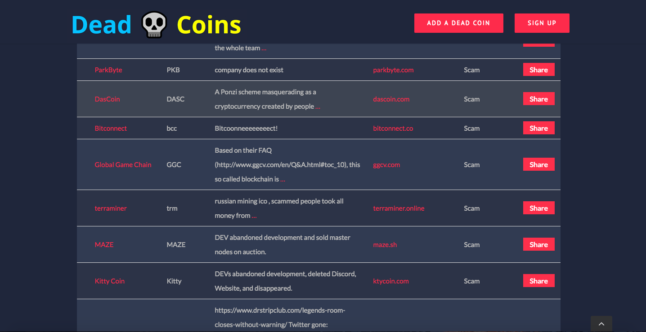Expand the DasCoin description ellipsis
Screen dimensions: 646x332
coord(318,106)
